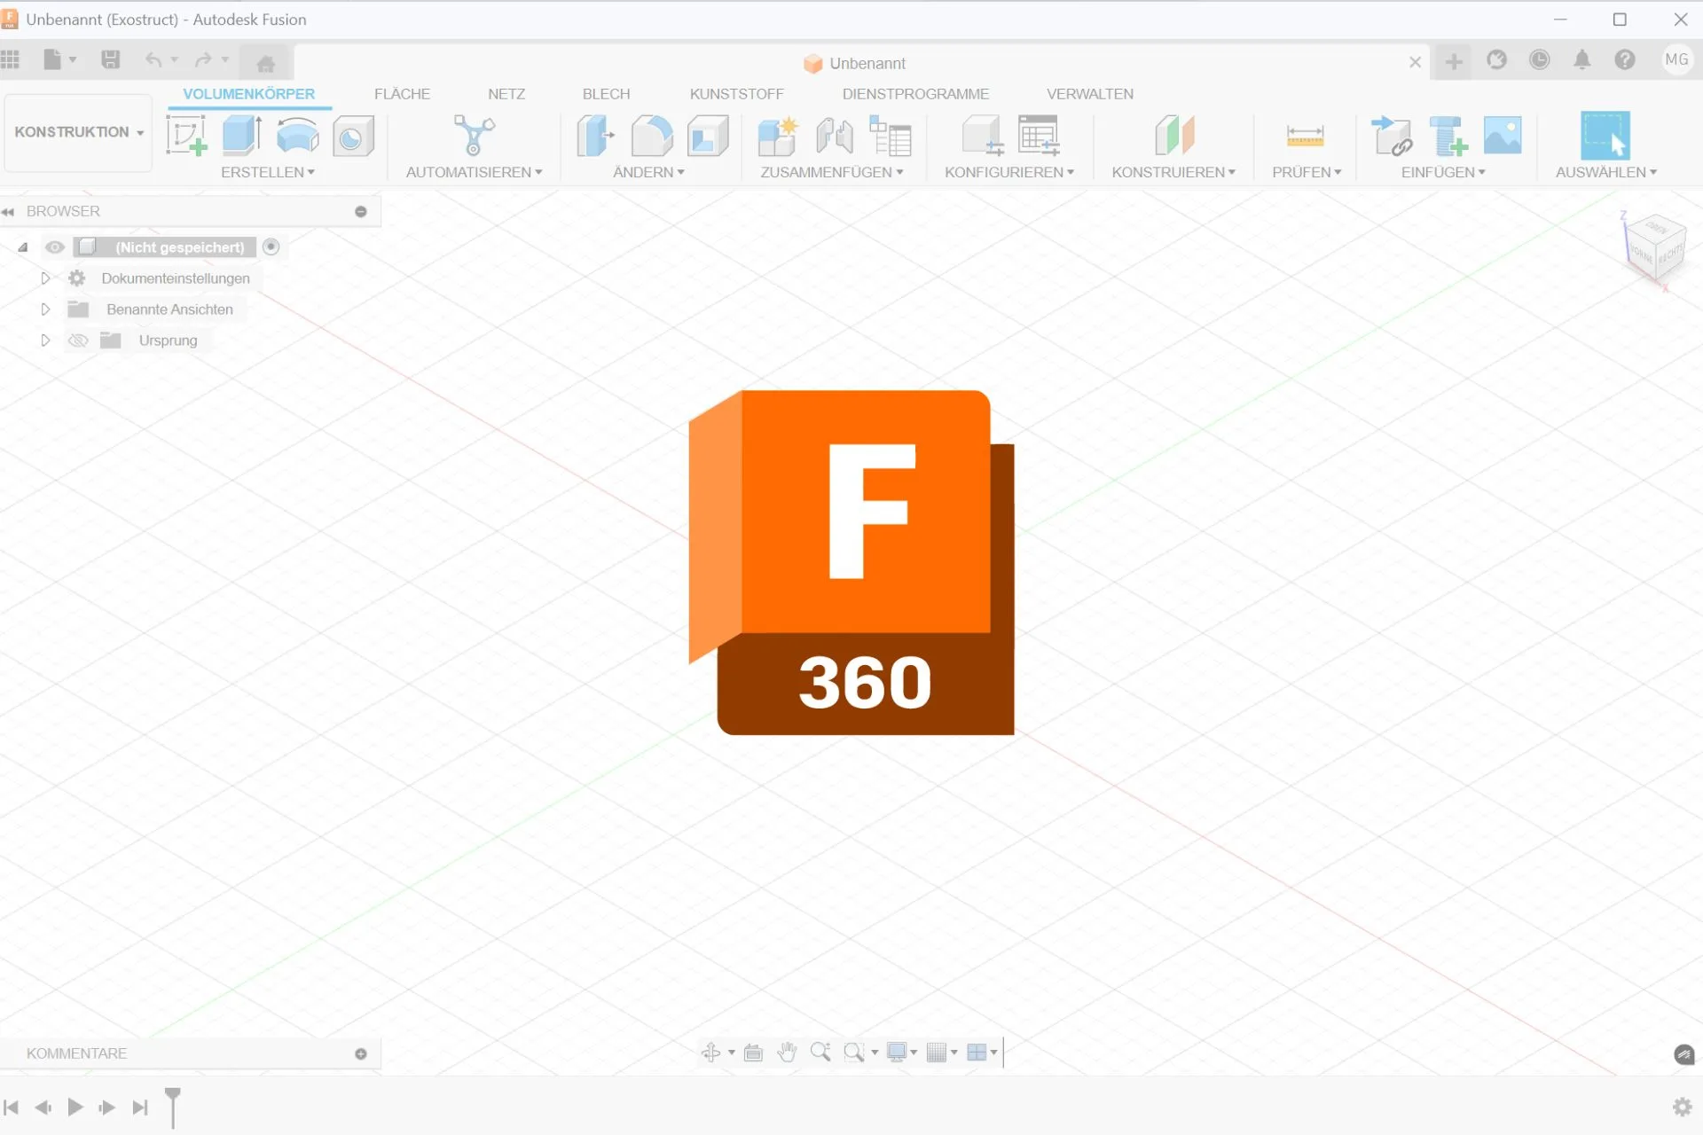Select the Fillet tool

tap(652, 136)
